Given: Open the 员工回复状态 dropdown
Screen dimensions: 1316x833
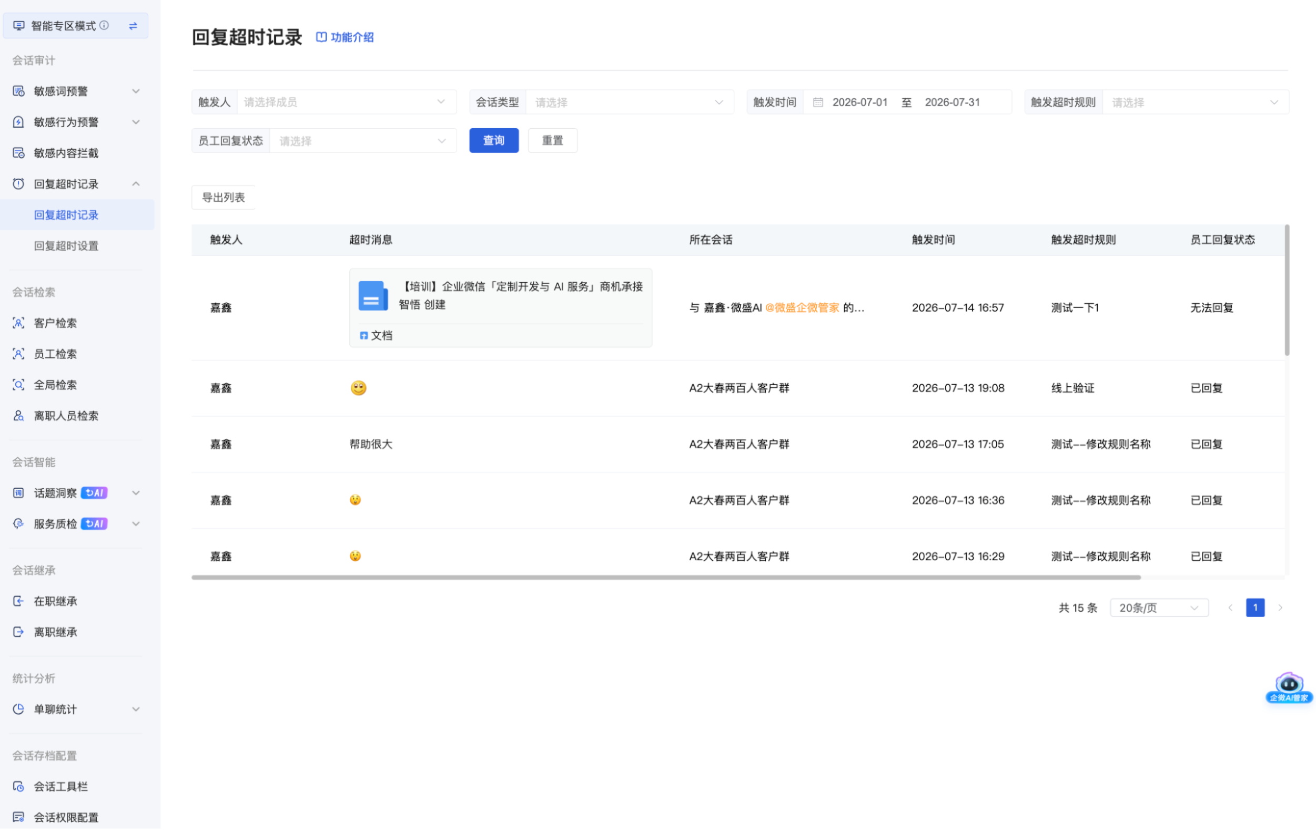Looking at the screenshot, I should (x=363, y=141).
